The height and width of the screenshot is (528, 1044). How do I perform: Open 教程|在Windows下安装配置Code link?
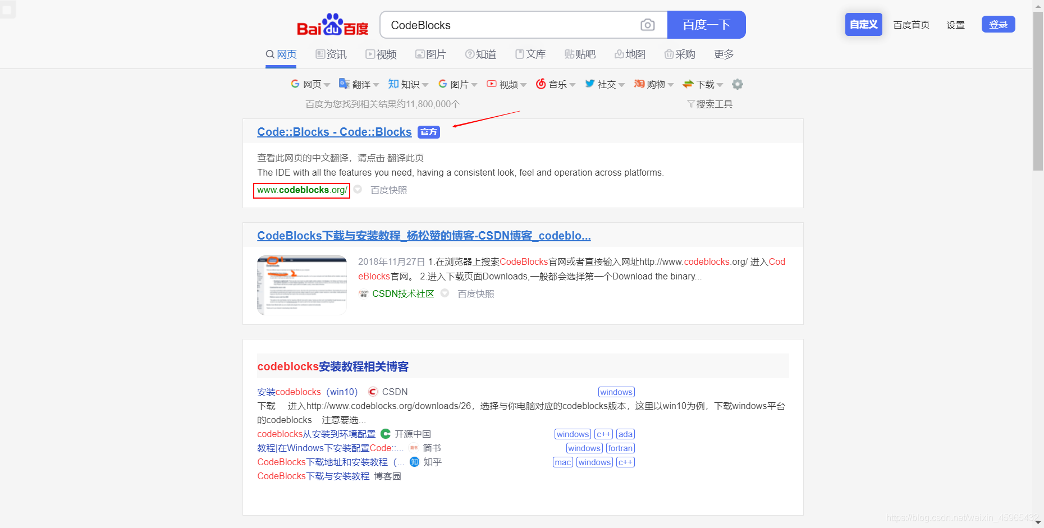(x=330, y=448)
